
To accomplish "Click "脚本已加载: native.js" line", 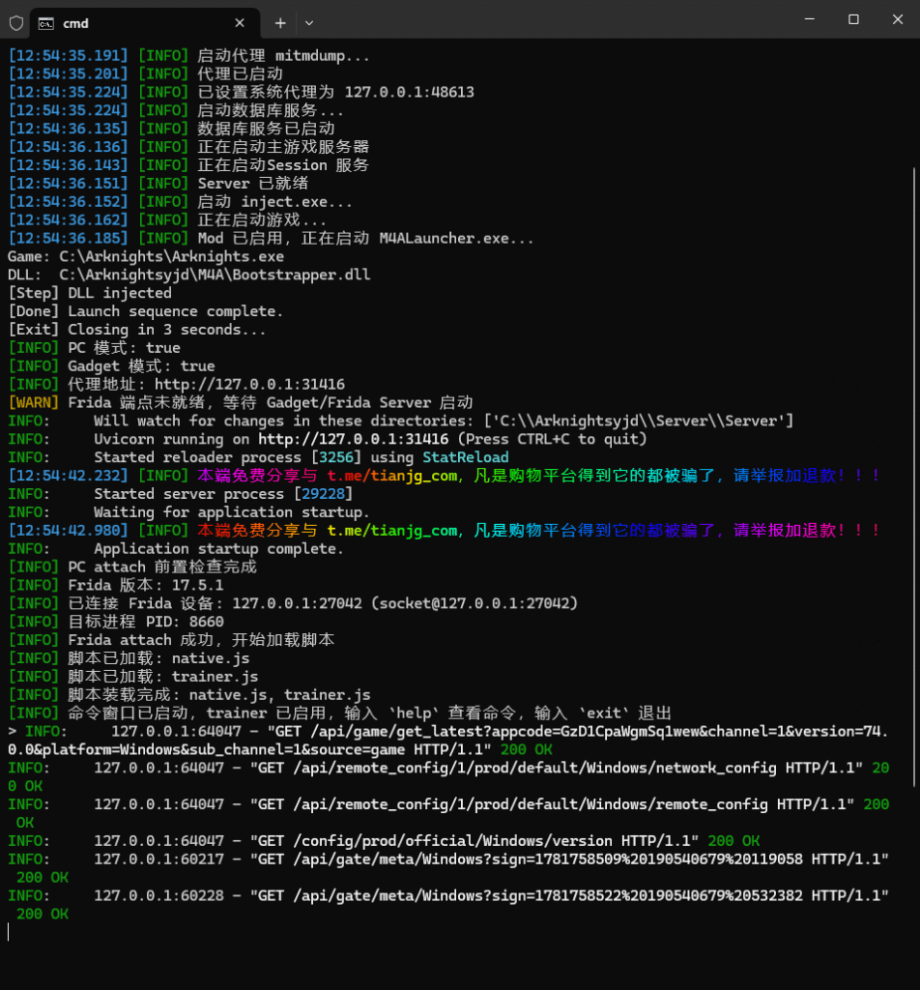I will click(129, 658).
